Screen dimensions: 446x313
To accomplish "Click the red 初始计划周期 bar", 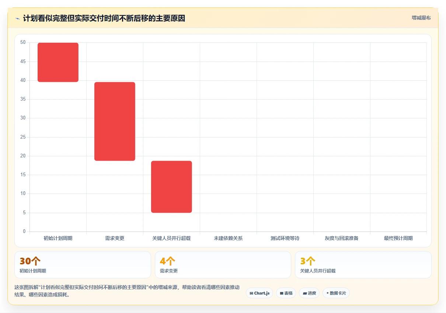I will tap(58, 62).
